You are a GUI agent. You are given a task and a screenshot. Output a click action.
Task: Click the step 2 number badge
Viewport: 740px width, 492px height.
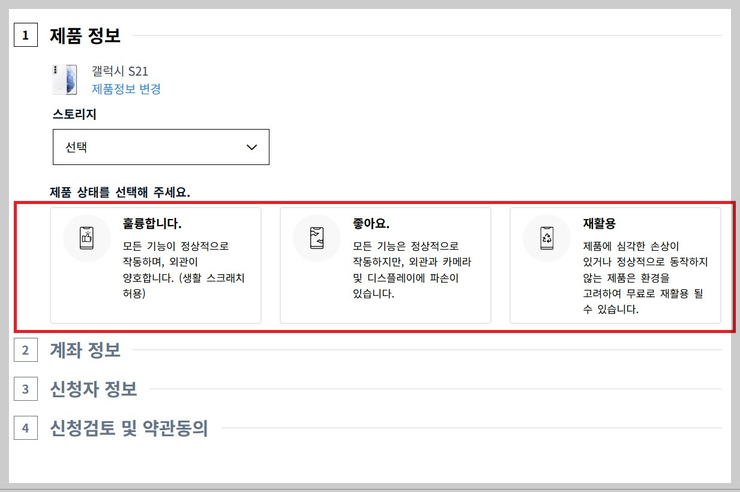pyautogui.click(x=25, y=350)
